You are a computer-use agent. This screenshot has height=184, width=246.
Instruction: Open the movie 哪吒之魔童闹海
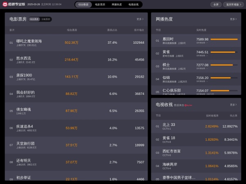tap(29, 41)
